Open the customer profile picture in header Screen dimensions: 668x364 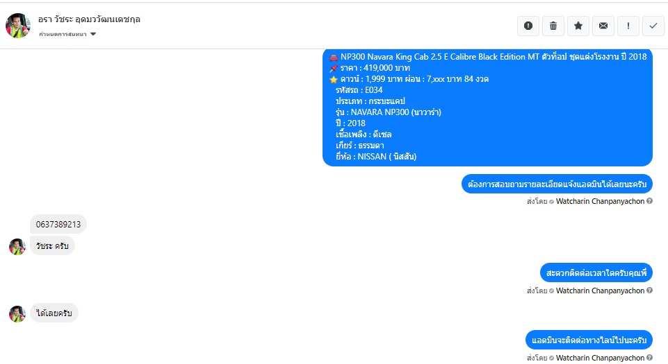pos(18,26)
